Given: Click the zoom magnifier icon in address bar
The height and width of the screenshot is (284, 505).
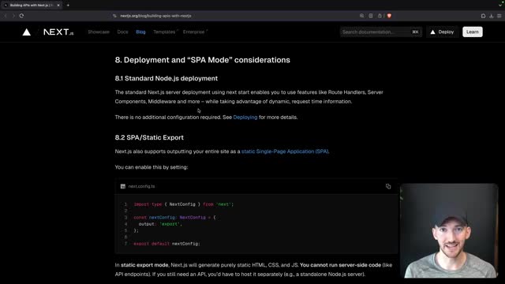Looking at the screenshot, I should click(x=361, y=16).
